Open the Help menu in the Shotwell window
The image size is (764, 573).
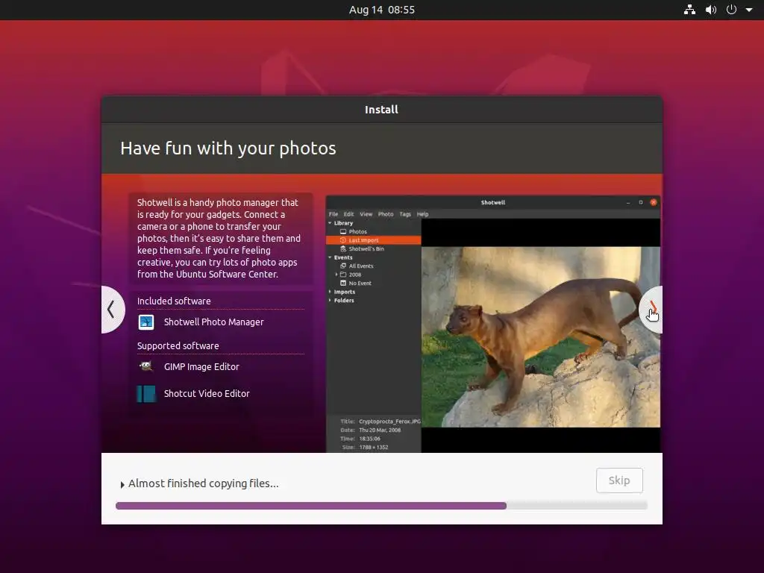422,214
